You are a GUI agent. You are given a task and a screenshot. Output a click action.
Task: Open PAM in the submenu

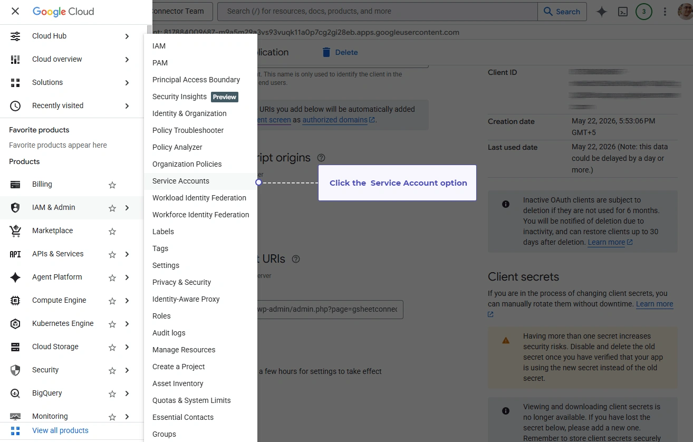click(x=201, y=63)
